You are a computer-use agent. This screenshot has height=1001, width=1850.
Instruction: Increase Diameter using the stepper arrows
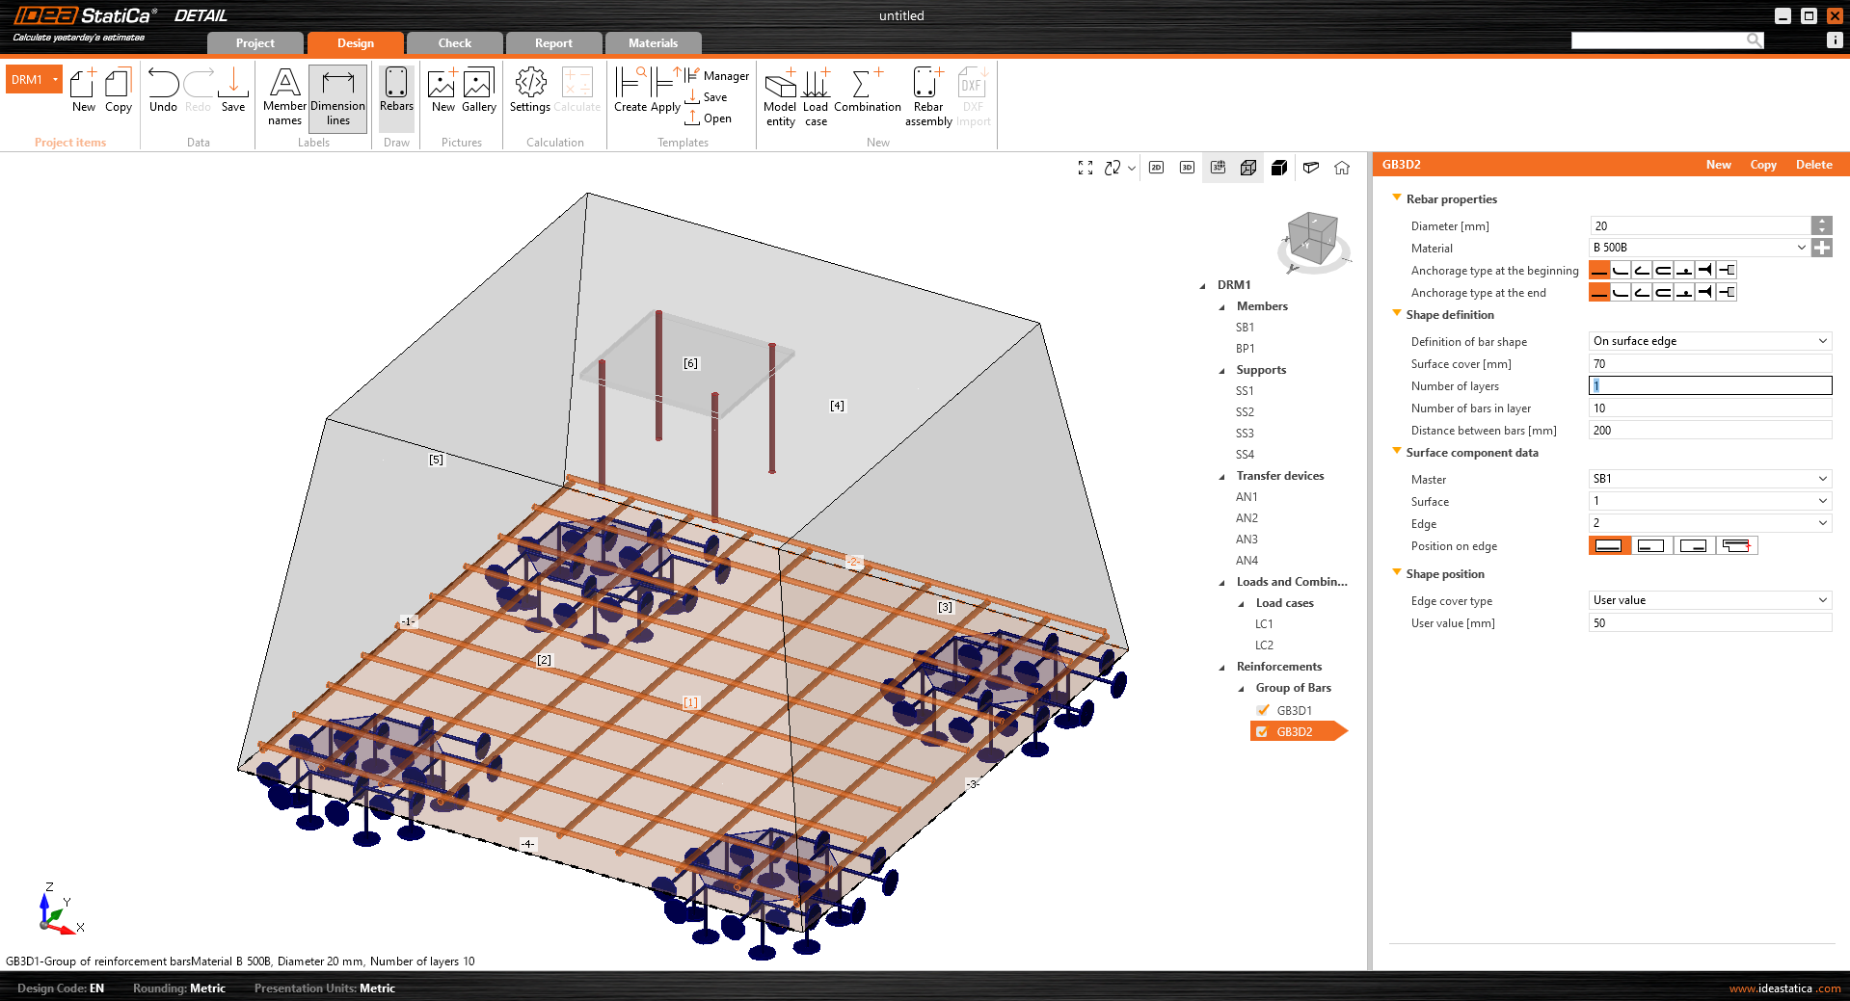1821,221
